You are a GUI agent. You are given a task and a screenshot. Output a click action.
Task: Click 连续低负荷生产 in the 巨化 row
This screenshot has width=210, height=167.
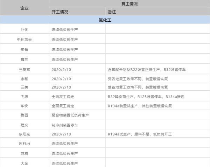coord(65,29)
